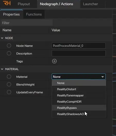Toggle the Node Name circle button
The width and height of the screenshot is (116, 136).
click(9, 46)
